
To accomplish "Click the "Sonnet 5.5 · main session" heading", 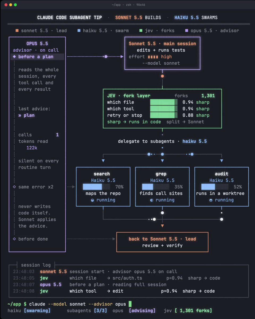I will (162, 44).
